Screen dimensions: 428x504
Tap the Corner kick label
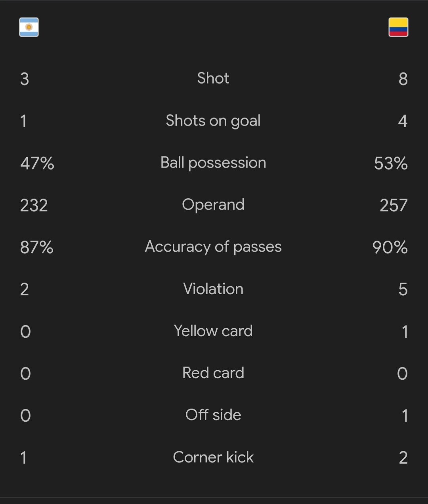[x=213, y=457]
